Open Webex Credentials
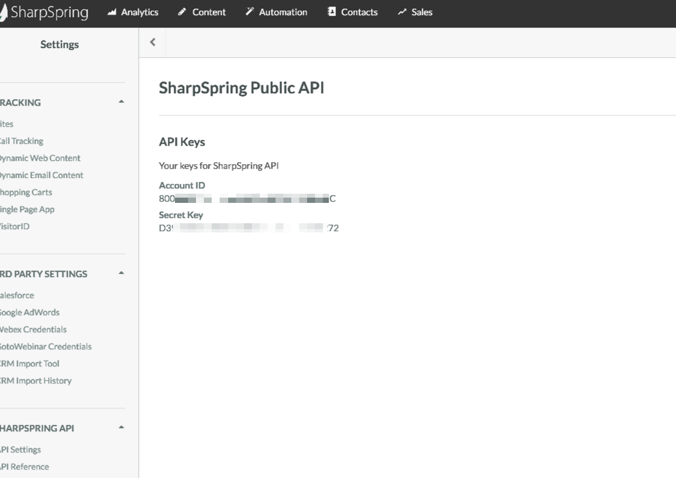 (x=33, y=330)
